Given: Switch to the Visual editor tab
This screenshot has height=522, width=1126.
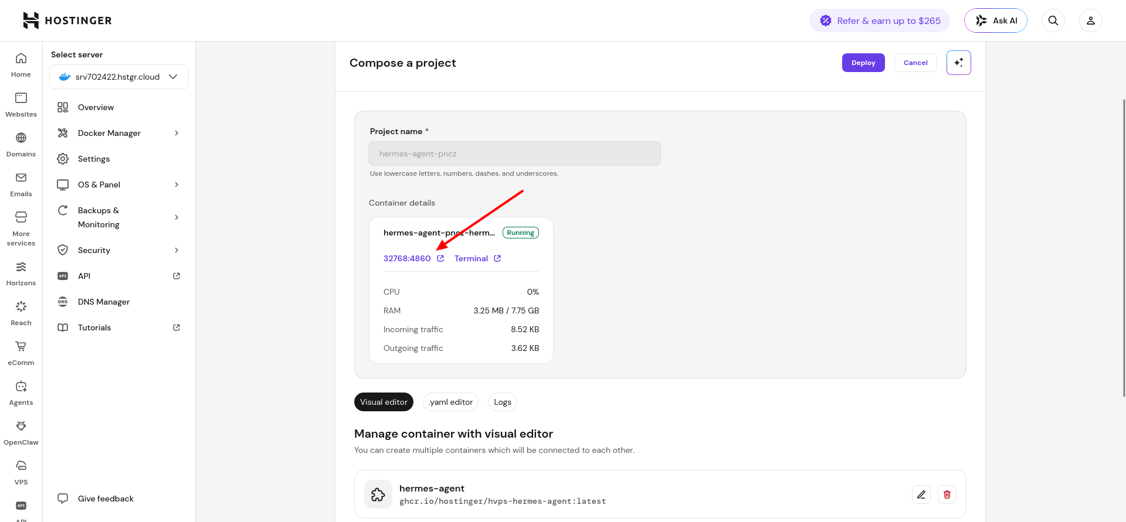Looking at the screenshot, I should (x=384, y=402).
